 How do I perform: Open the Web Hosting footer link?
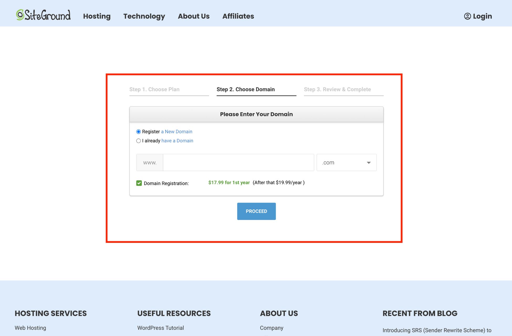(30, 328)
